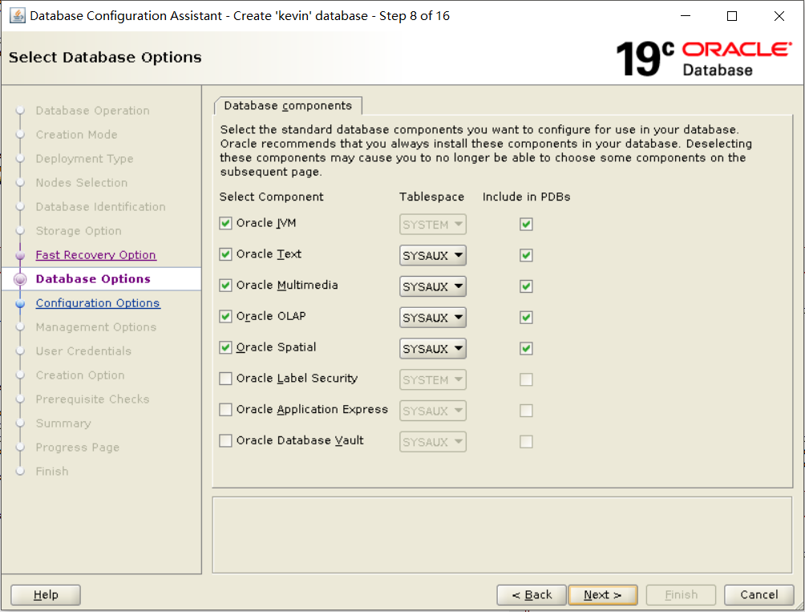Maximize the Database Configuration Assistant window
Image resolution: width=805 pixels, height=612 pixels.
[732, 16]
